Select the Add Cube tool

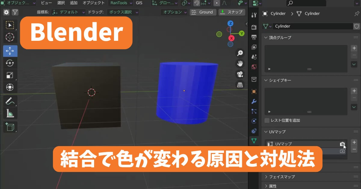tap(10, 127)
